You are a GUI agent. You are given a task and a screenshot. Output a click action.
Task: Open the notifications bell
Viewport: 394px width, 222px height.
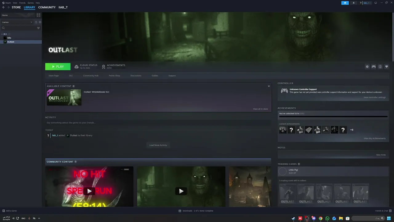(353, 3)
